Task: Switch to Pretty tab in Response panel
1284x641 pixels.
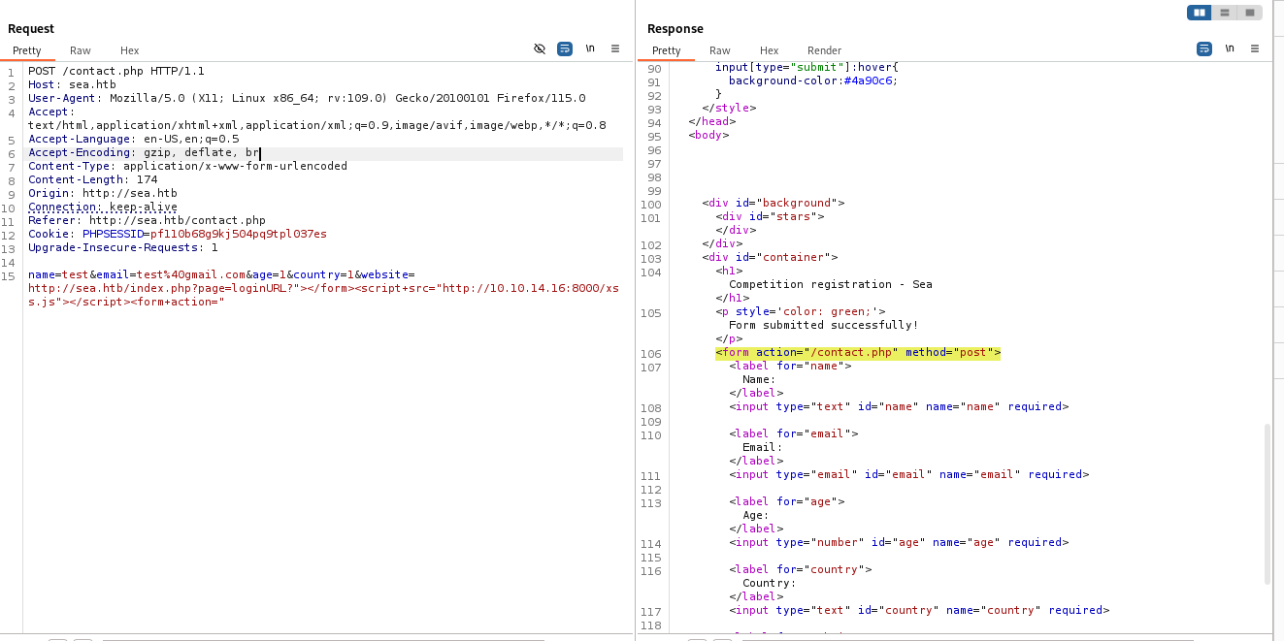Action: click(x=667, y=50)
